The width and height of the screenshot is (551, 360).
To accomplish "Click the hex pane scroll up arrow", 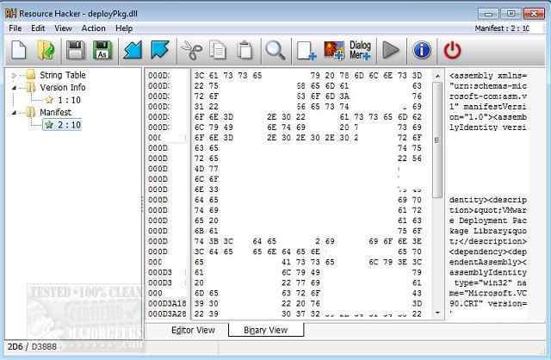I will (437, 76).
